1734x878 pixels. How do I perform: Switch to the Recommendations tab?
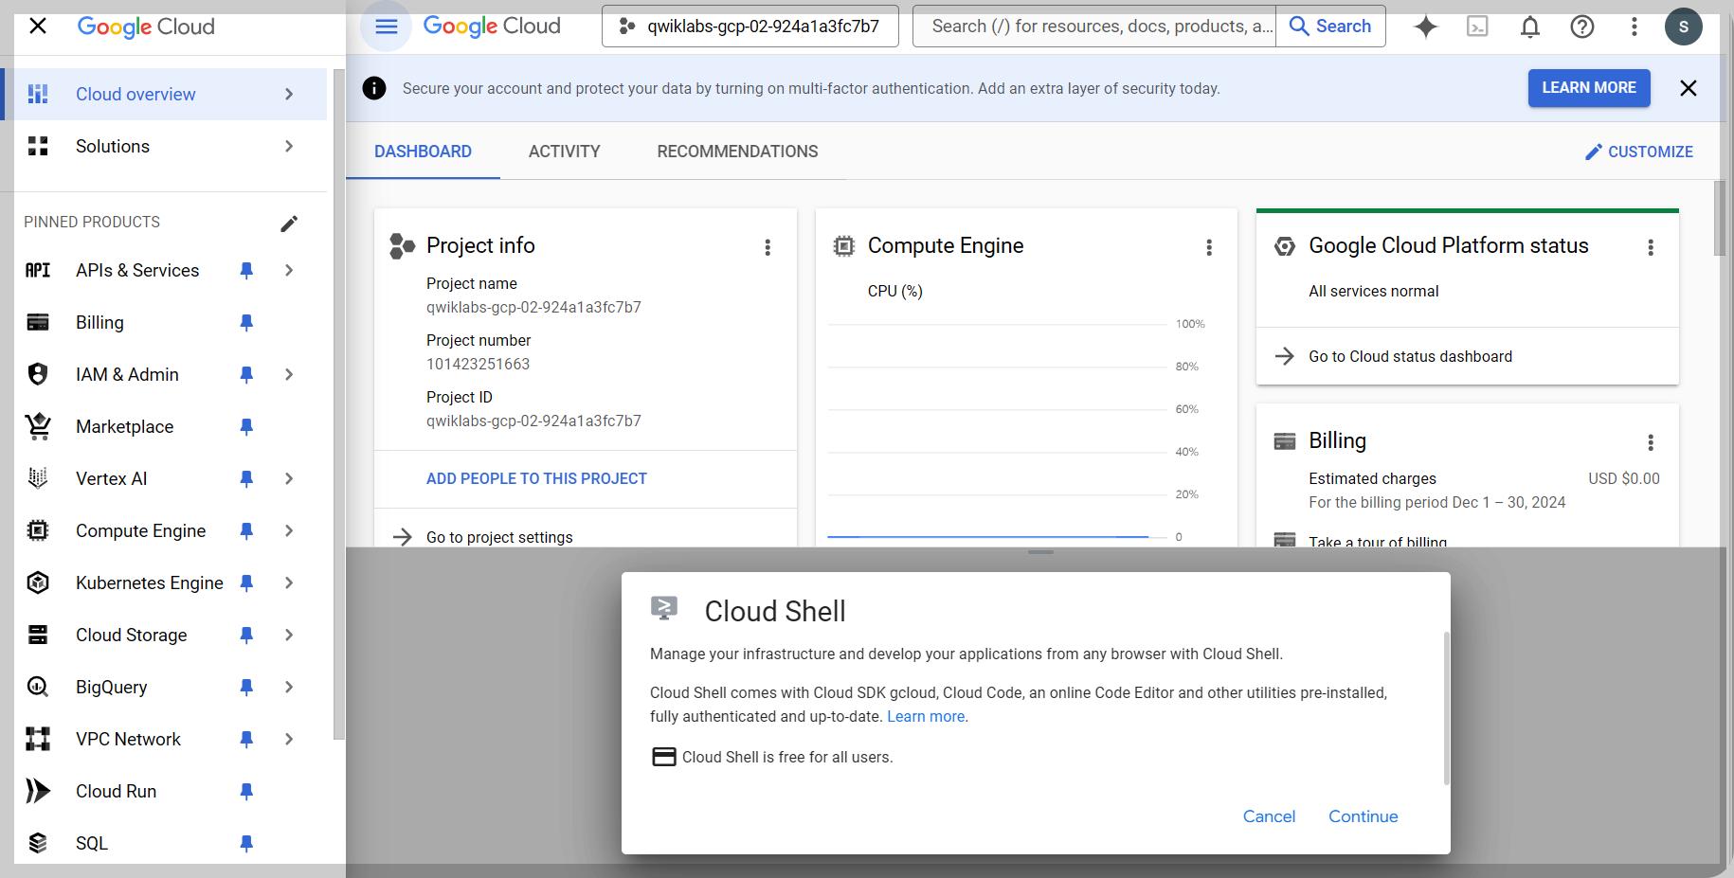tap(737, 152)
